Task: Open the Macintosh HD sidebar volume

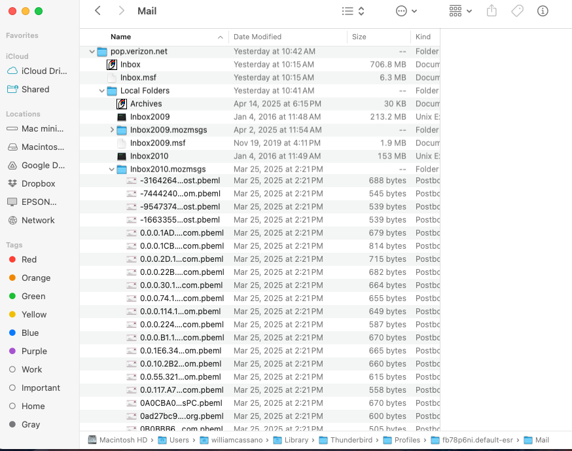Action: coord(37,147)
